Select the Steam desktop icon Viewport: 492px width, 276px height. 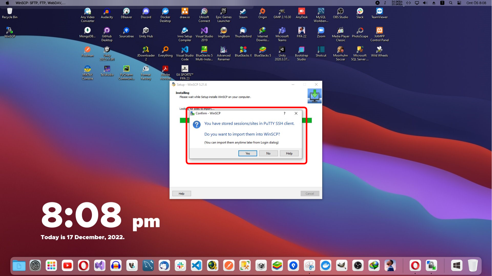[243, 13]
